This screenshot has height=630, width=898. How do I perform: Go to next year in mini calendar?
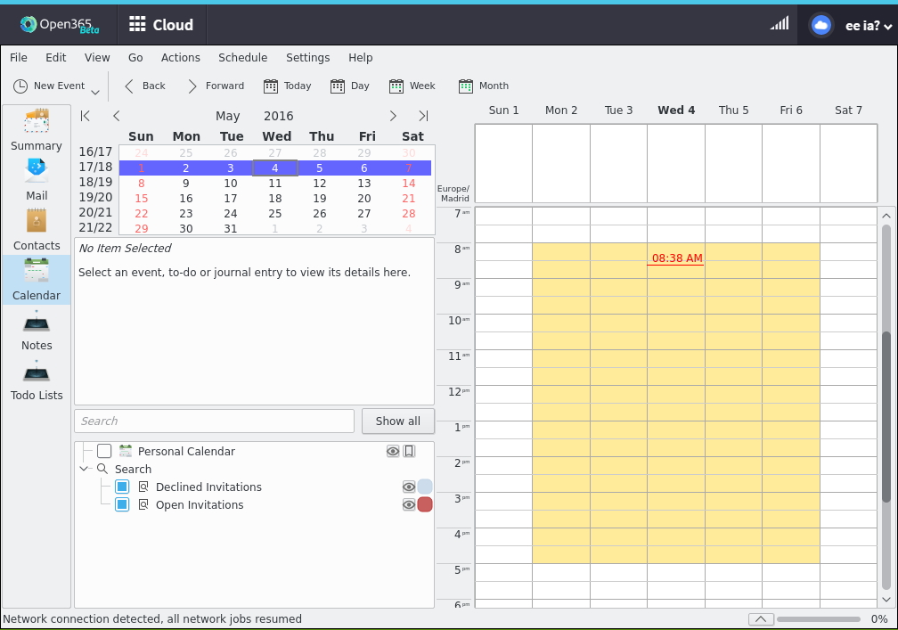(423, 116)
